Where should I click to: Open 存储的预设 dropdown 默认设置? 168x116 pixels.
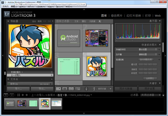tap(148, 50)
